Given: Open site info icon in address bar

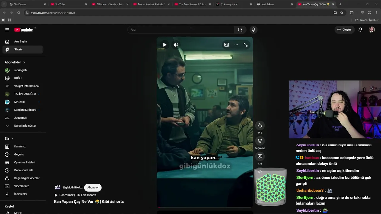Looking at the screenshot, I should (27, 13).
